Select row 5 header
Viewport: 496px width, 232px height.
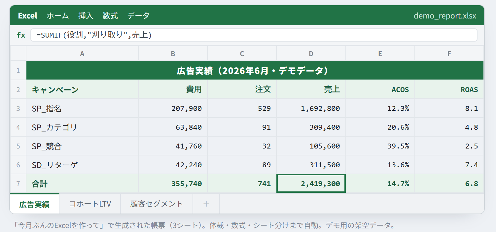(x=18, y=146)
